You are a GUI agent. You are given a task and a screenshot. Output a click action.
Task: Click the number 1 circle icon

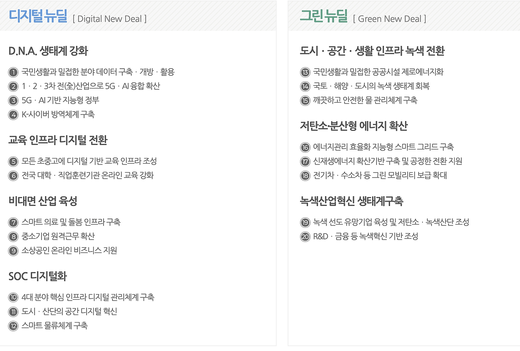[13, 73]
